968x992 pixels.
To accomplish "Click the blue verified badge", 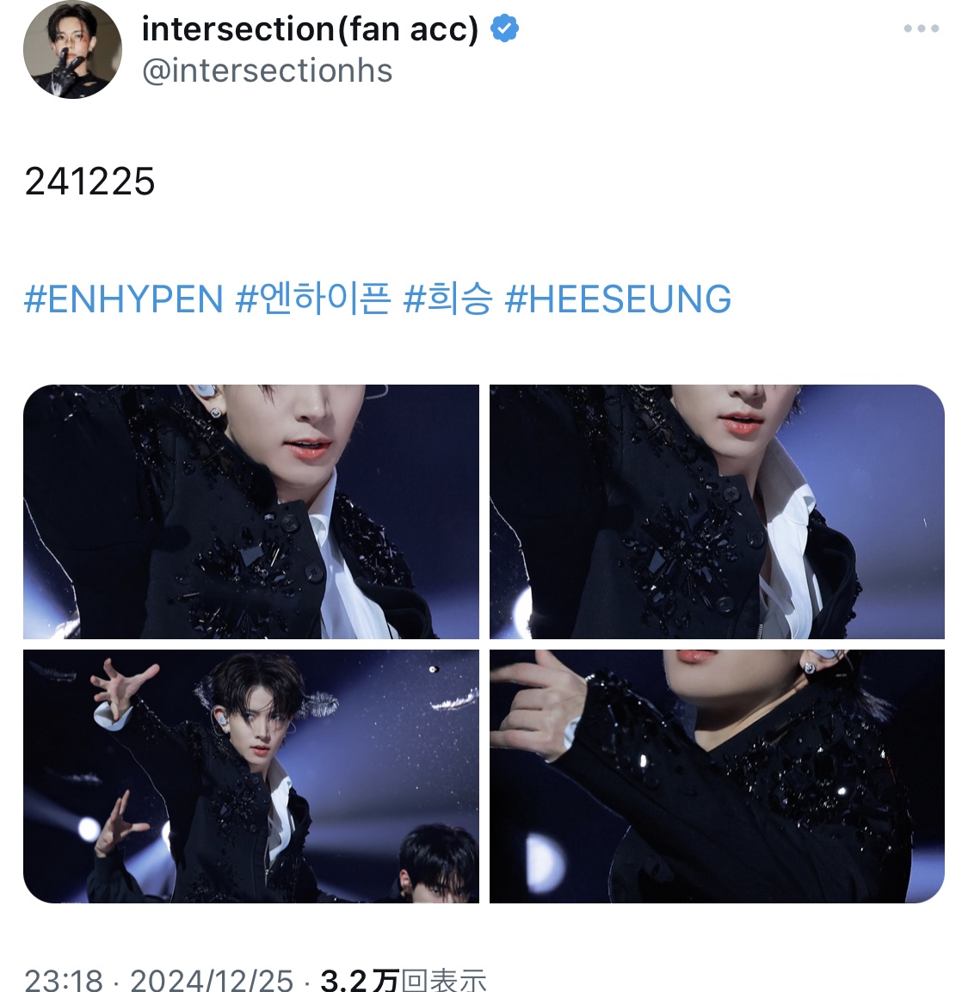I will click(x=505, y=29).
